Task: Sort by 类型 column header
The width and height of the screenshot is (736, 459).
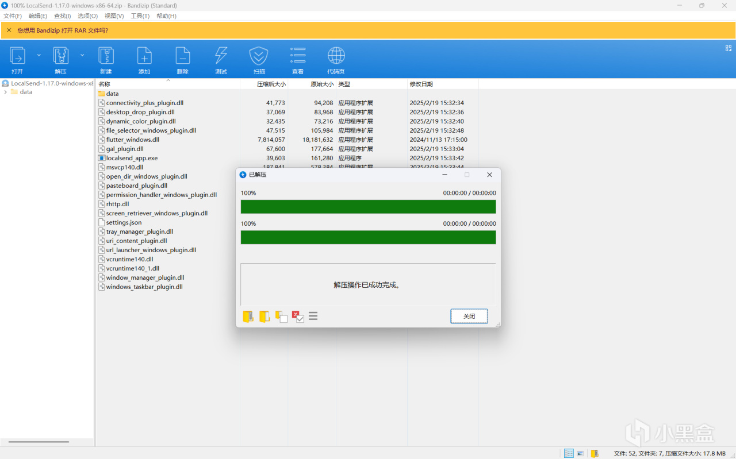Action: pos(371,84)
